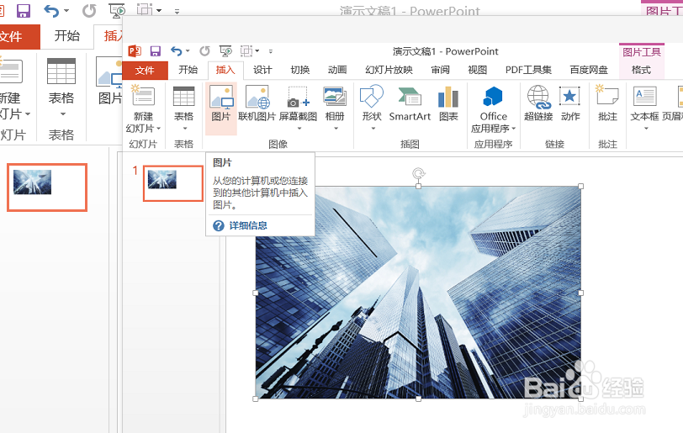Click rotation handle above picture
Image resolution: width=683 pixels, height=433 pixels.
(x=419, y=174)
